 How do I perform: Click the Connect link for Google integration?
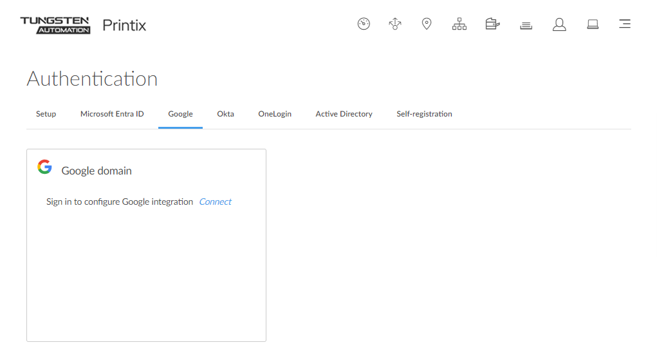(x=215, y=202)
